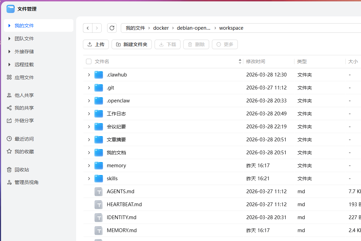Expand the 会议纪要 folder row
Viewport: 361px width, 241px height.
coord(89,127)
